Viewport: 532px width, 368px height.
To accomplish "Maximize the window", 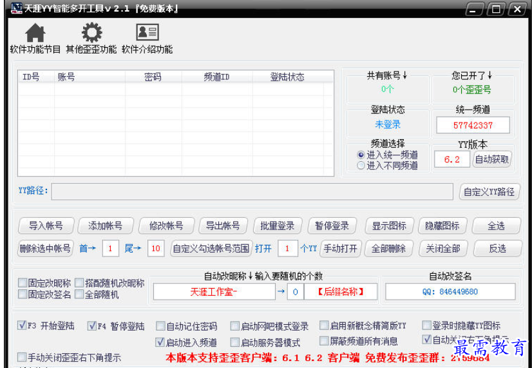I will point(496,9).
